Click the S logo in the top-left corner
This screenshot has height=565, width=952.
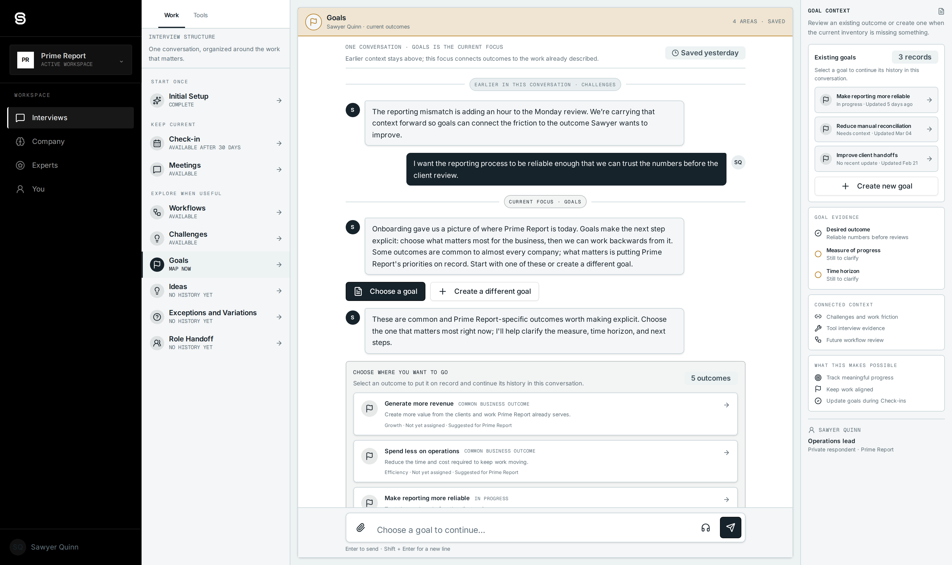20,18
